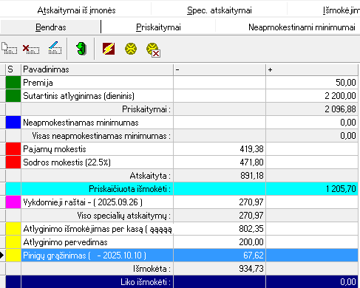The image size is (360, 288).
Task: Select the Bendras tab
Action: (51, 27)
